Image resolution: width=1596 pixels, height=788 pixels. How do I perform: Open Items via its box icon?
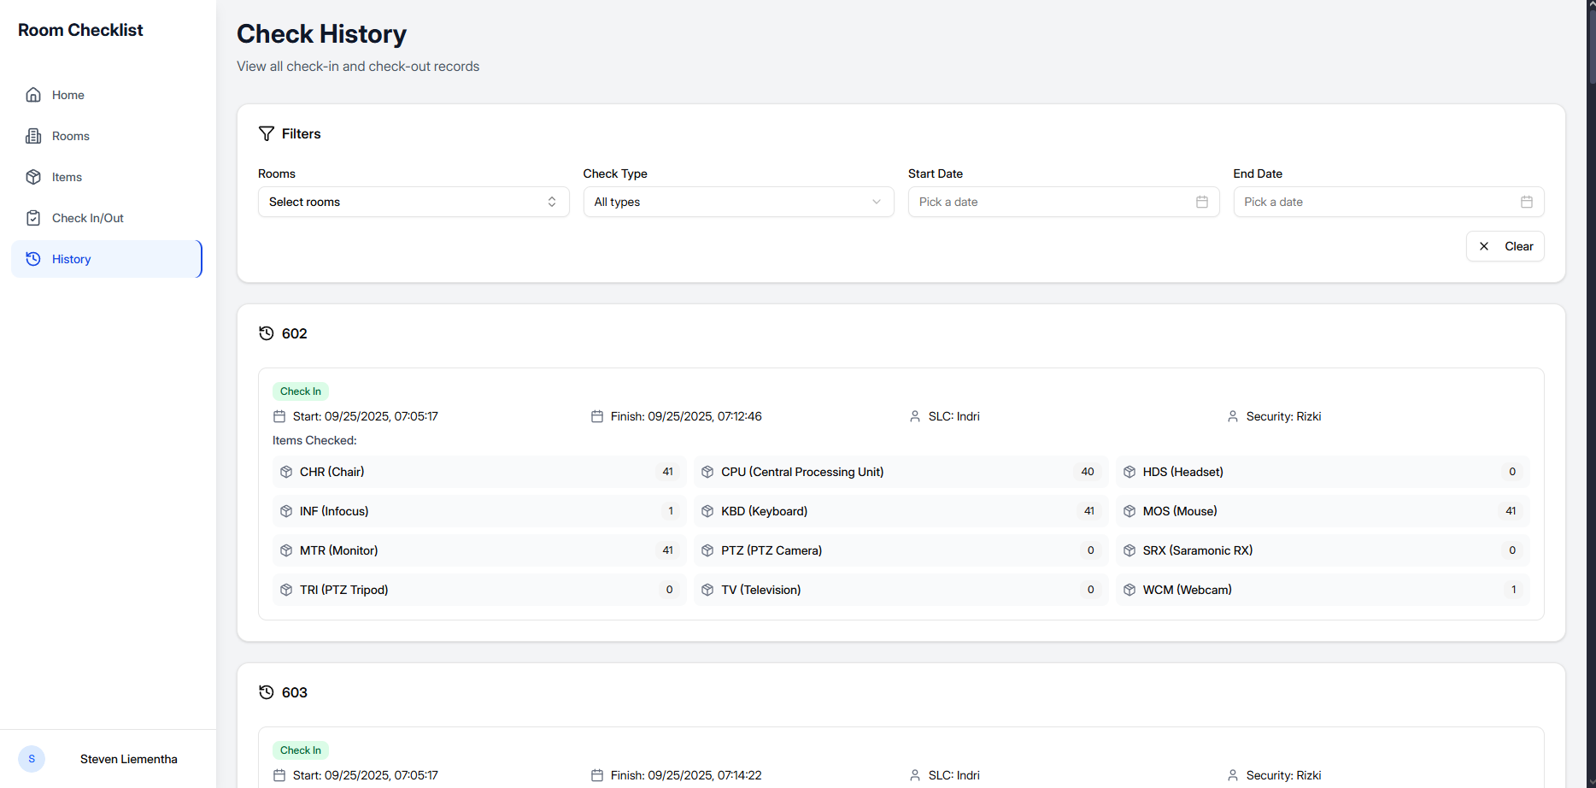[x=32, y=177]
